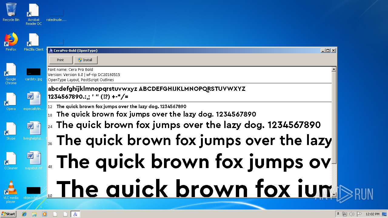Select the livinghelpful Word document icon
This screenshot has width=388, height=218.
[x=34, y=131]
